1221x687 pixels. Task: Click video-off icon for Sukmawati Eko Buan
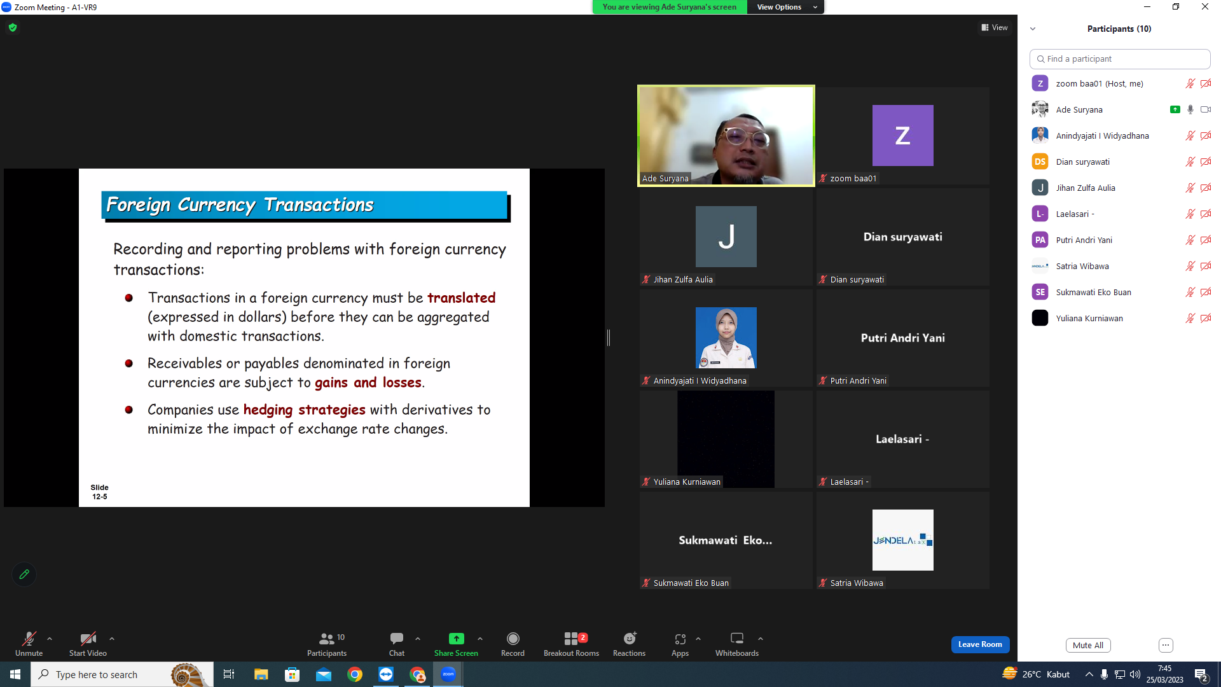(1206, 292)
